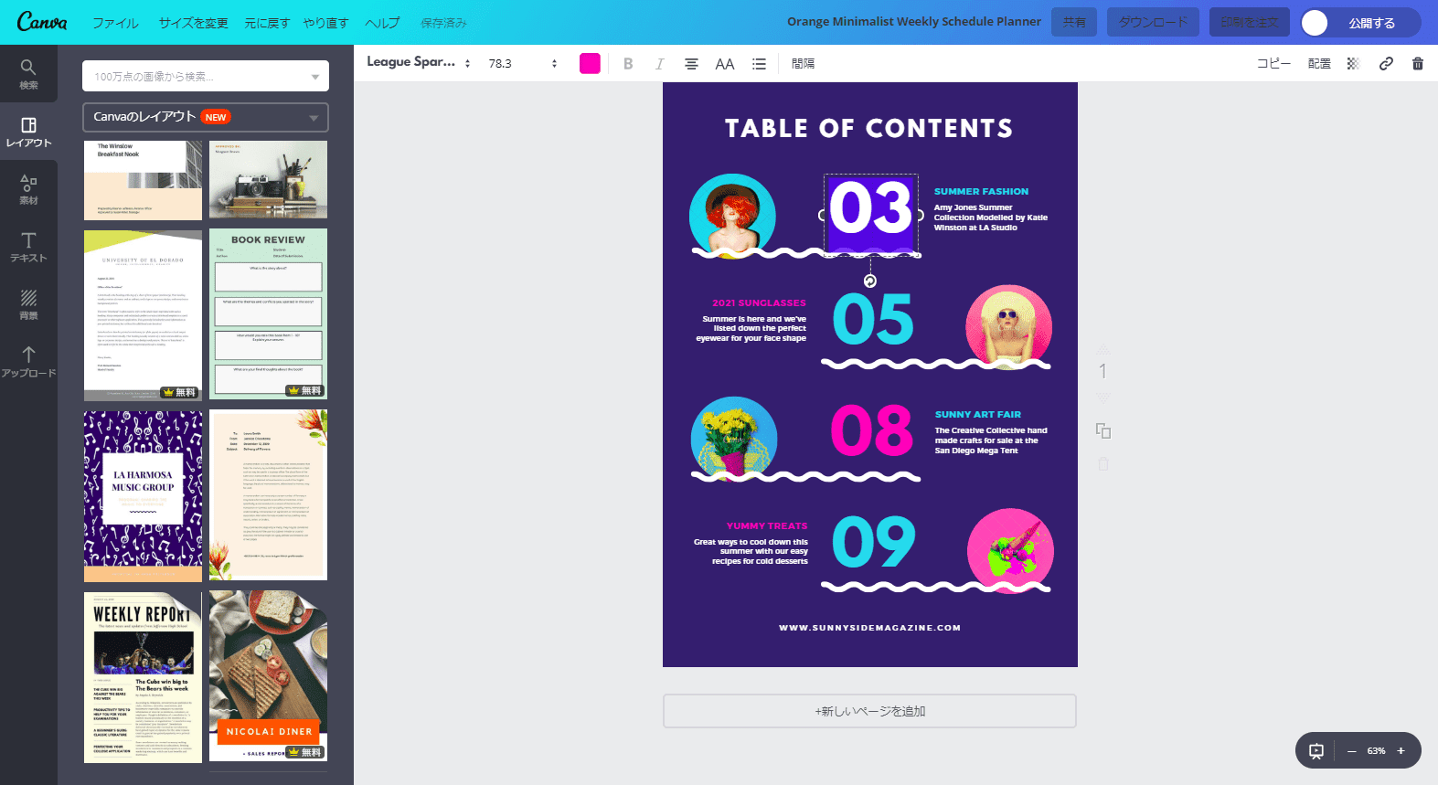Rotate the selected 03 element handle
The height and width of the screenshot is (785, 1438).
click(870, 281)
